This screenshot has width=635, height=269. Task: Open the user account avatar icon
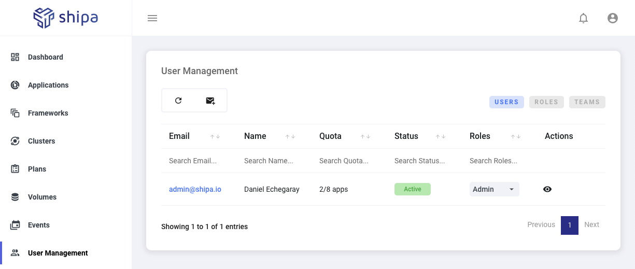pyautogui.click(x=613, y=18)
